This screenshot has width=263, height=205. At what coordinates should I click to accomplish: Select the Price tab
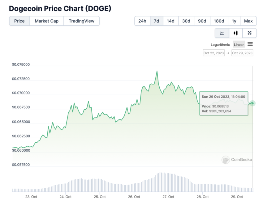19,21
